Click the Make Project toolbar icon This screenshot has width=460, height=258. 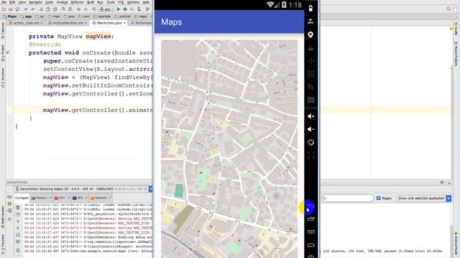94,9
